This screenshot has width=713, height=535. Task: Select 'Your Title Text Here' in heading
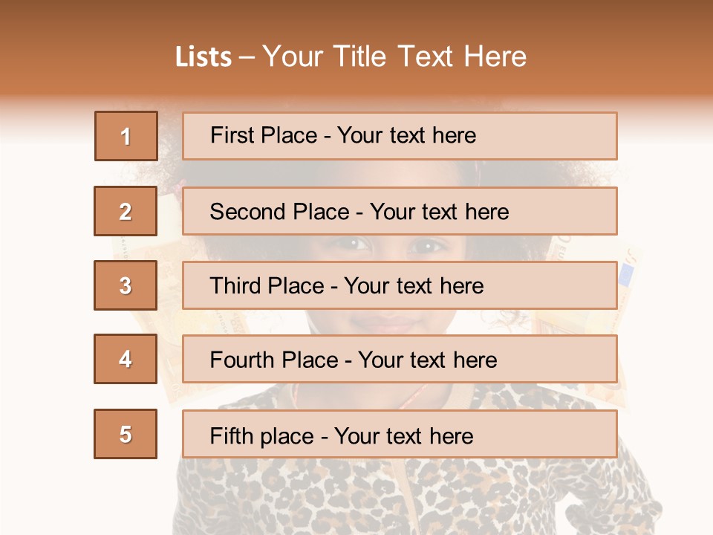[394, 56]
